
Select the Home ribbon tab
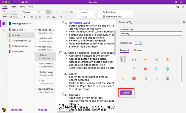pyautogui.click(x=5, y=7)
